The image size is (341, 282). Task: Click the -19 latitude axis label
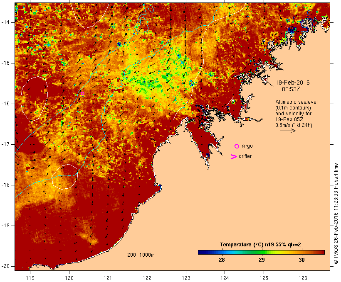pos(5,226)
